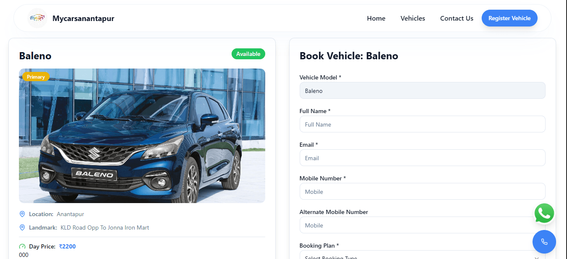Click the 'Full Name *' label
Screen dimensions: 567x259
click(315, 111)
